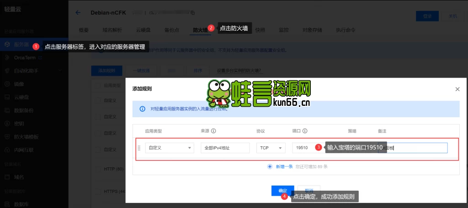Click the 关机 button
The height and width of the screenshot is (208, 468).
click(x=453, y=16)
